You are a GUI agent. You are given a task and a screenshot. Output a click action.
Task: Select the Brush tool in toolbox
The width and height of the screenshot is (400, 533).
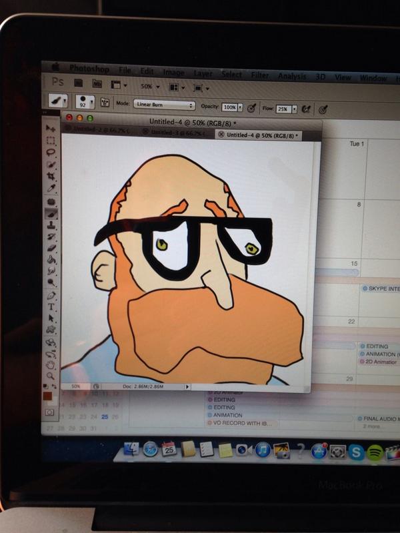point(51,214)
